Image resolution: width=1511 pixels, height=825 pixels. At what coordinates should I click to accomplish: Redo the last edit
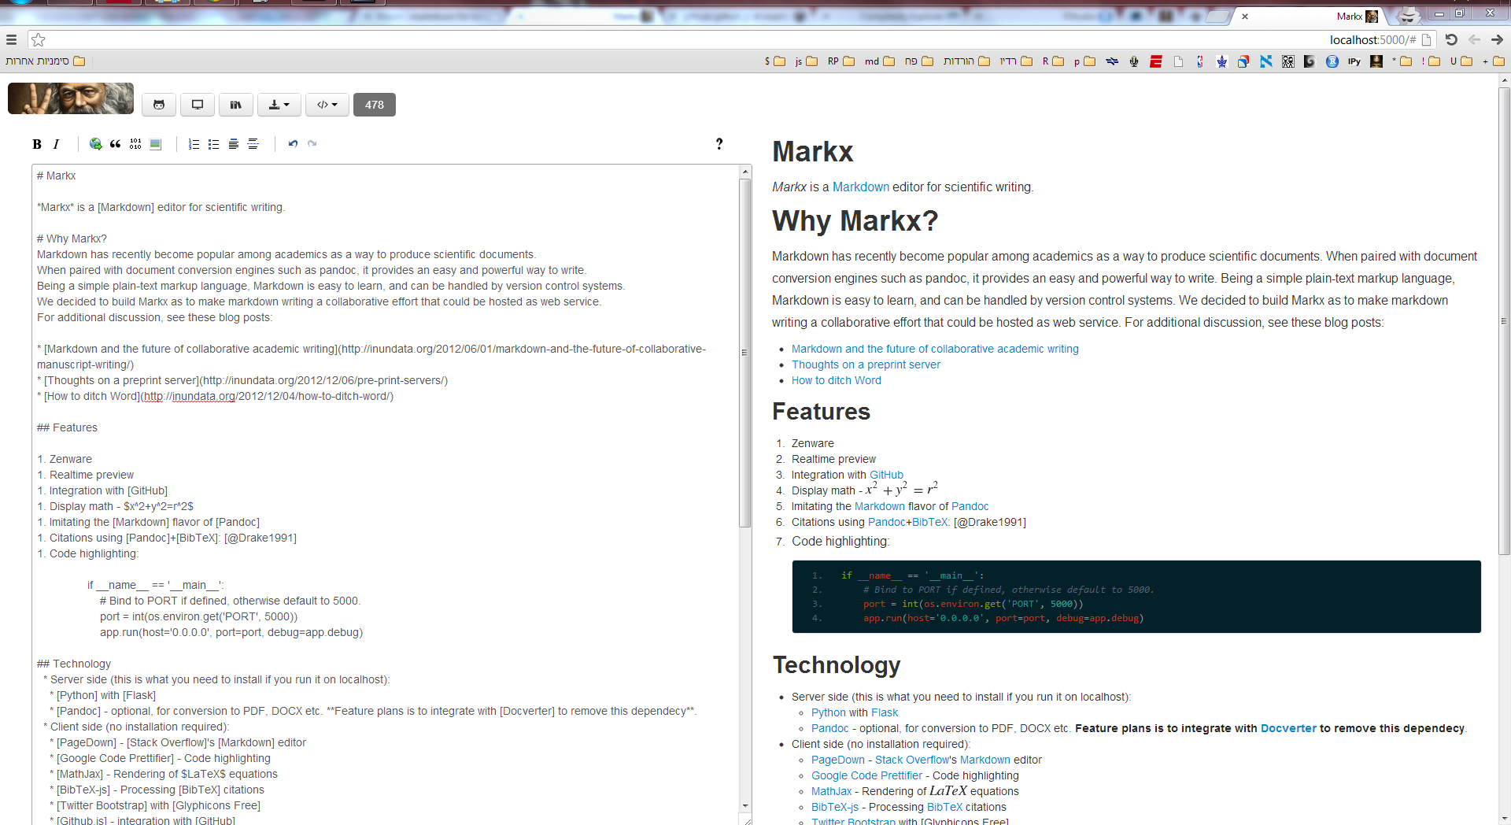(x=312, y=144)
